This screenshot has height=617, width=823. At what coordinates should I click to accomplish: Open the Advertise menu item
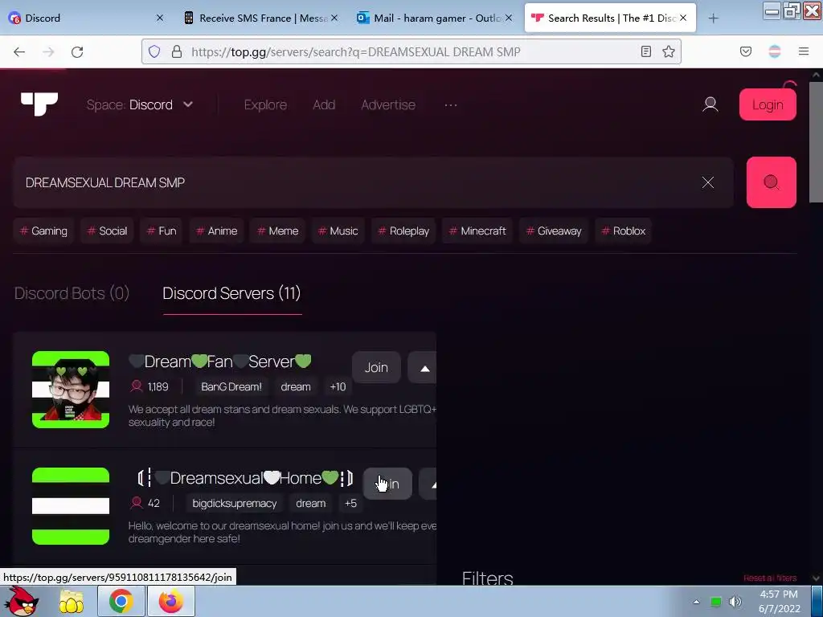pos(388,105)
